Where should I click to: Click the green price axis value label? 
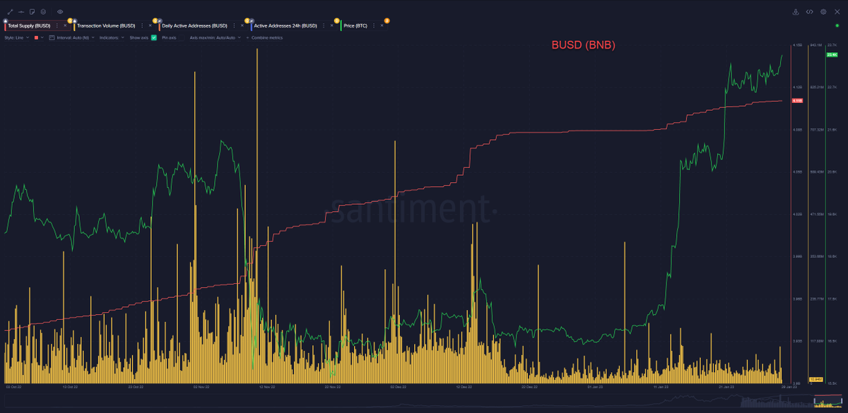(x=832, y=54)
